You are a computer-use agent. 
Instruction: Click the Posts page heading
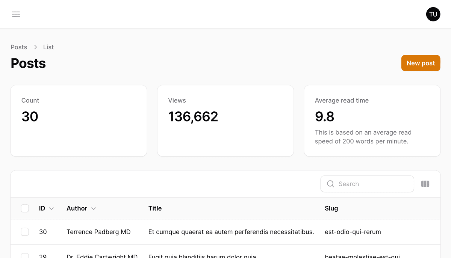click(x=28, y=63)
